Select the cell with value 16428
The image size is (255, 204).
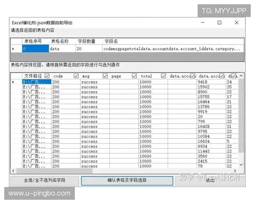click(x=211, y=126)
